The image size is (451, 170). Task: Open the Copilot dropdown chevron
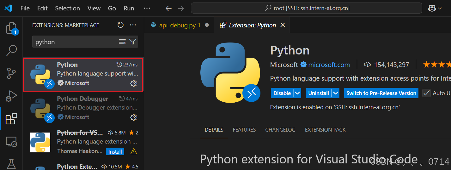(440, 9)
